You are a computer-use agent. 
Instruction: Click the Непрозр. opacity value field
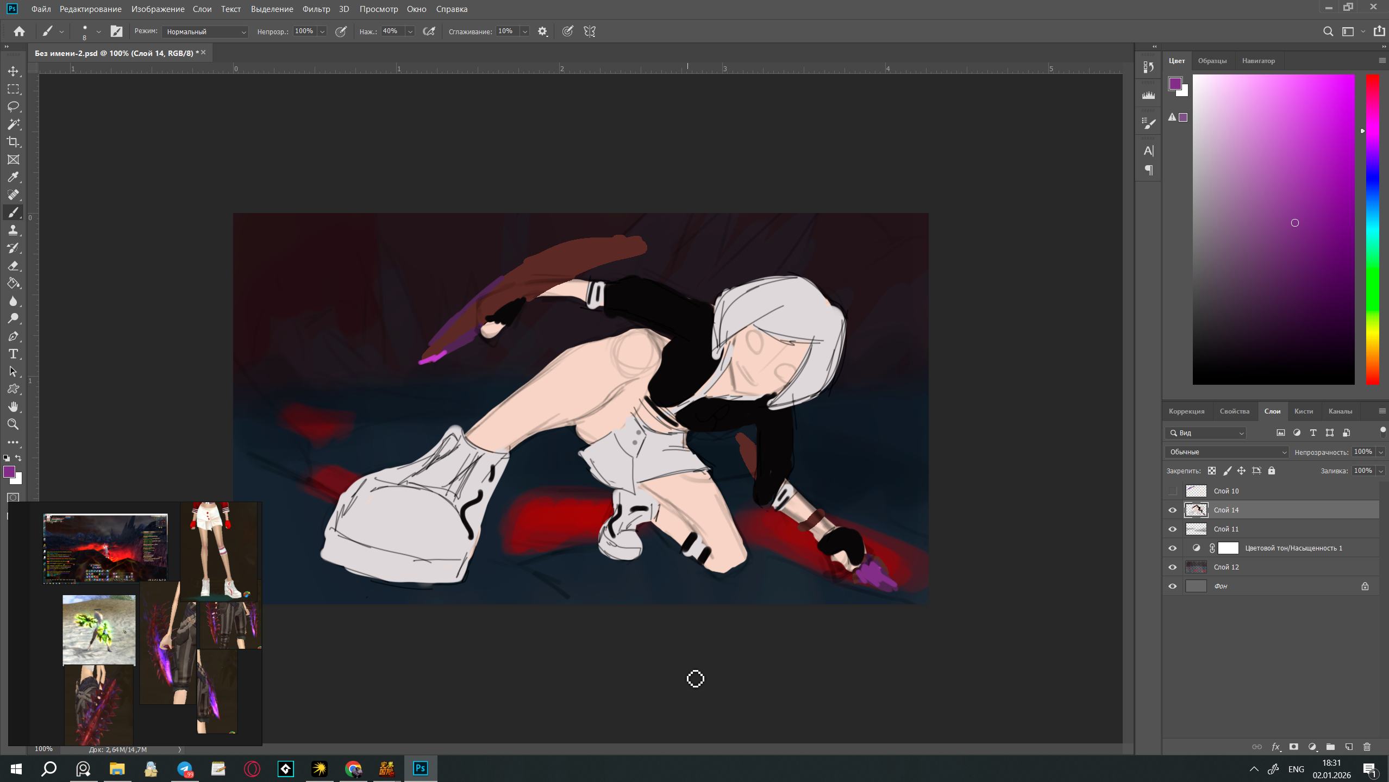click(x=304, y=32)
